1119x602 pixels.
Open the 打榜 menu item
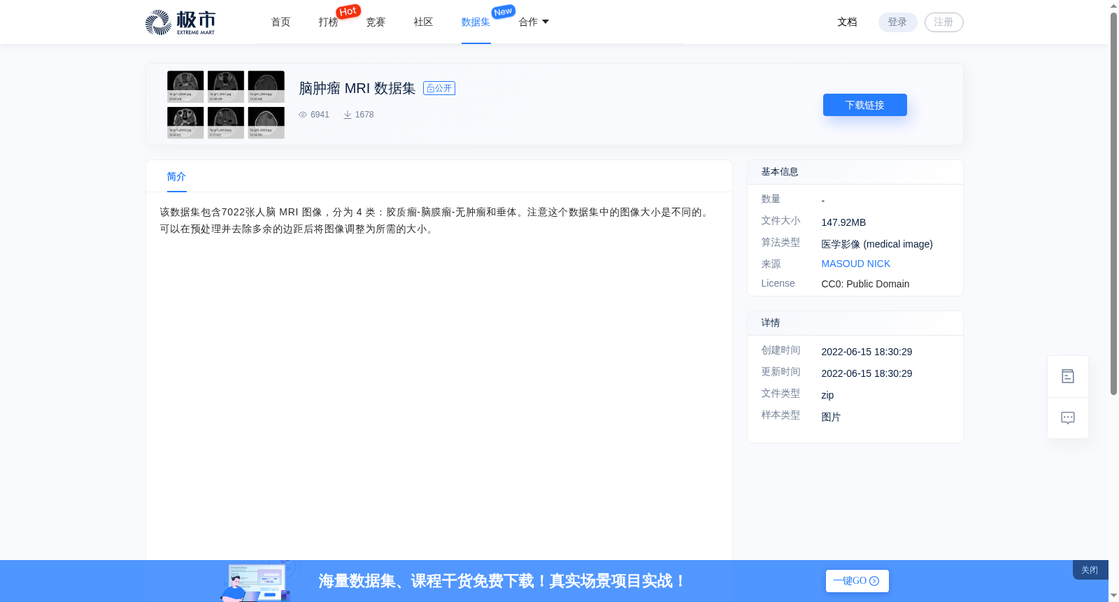point(328,22)
